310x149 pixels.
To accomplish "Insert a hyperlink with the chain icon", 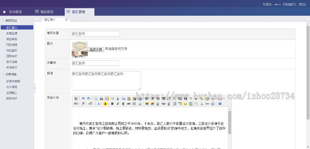I will pyautogui.click(x=207, y=104).
